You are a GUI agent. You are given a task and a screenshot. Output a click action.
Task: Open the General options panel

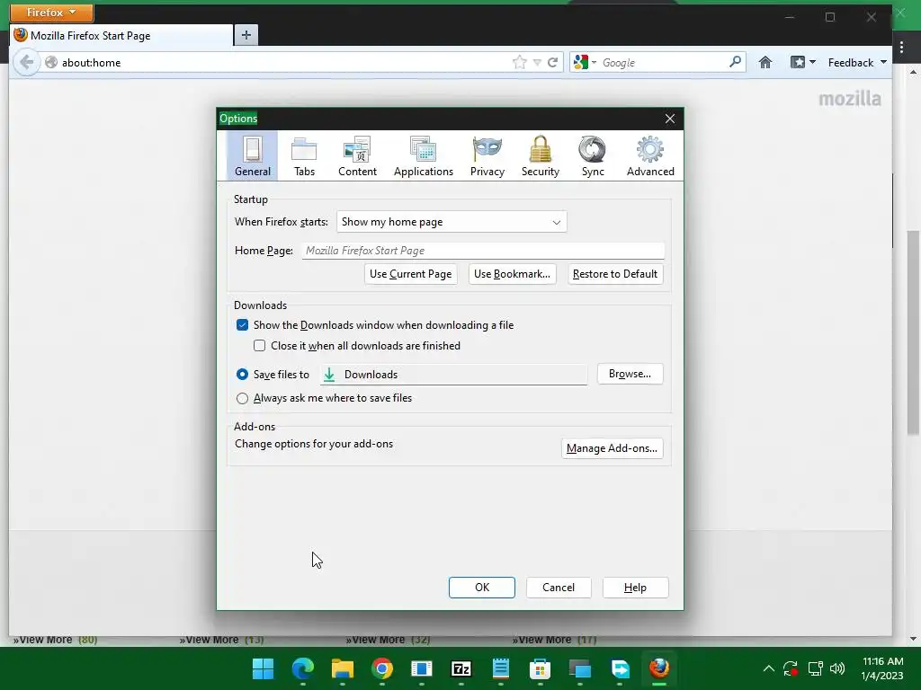pos(253,156)
